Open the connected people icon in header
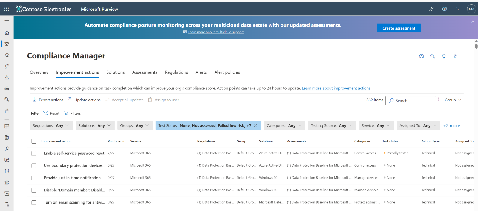Screen dimensions: 478x211 tap(431, 9)
